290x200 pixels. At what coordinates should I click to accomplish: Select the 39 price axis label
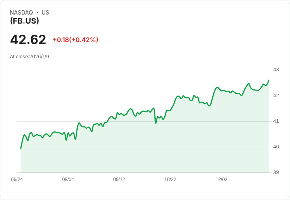coord(276,172)
